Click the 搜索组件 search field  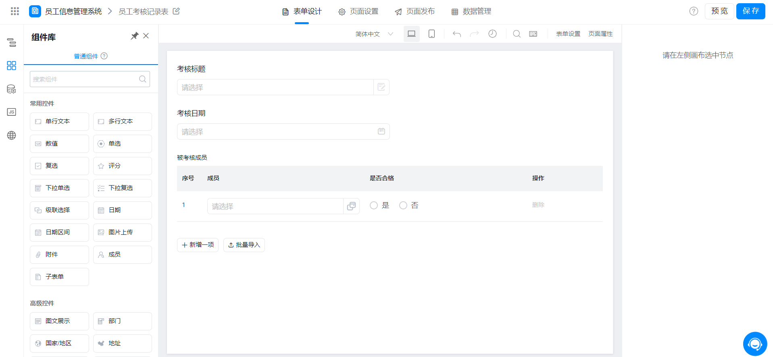pos(85,79)
